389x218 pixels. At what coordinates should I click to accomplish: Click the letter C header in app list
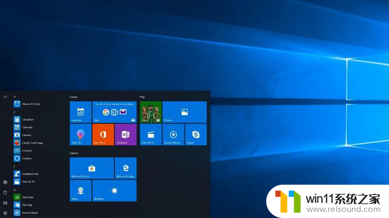pos(15,112)
